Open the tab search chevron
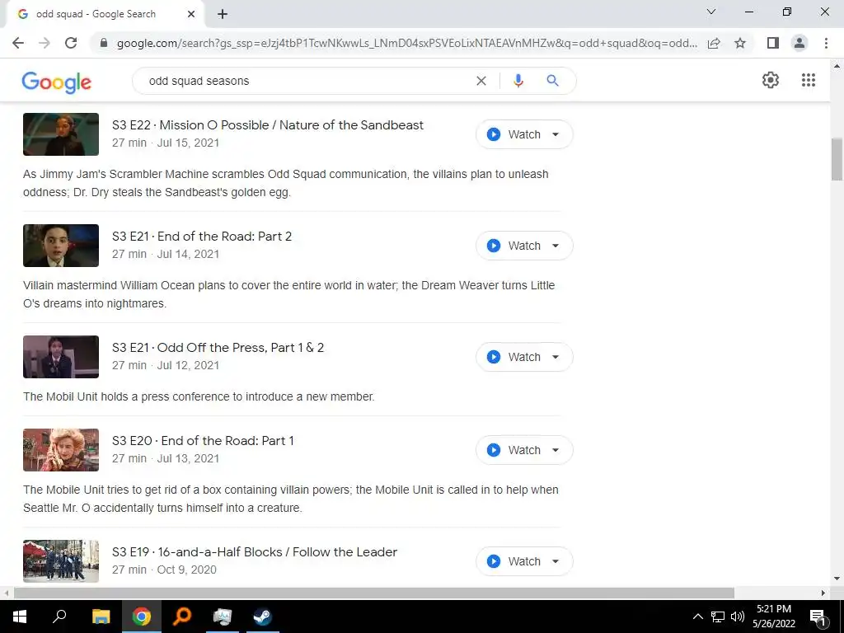This screenshot has height=633, width=844. point(711,12)
